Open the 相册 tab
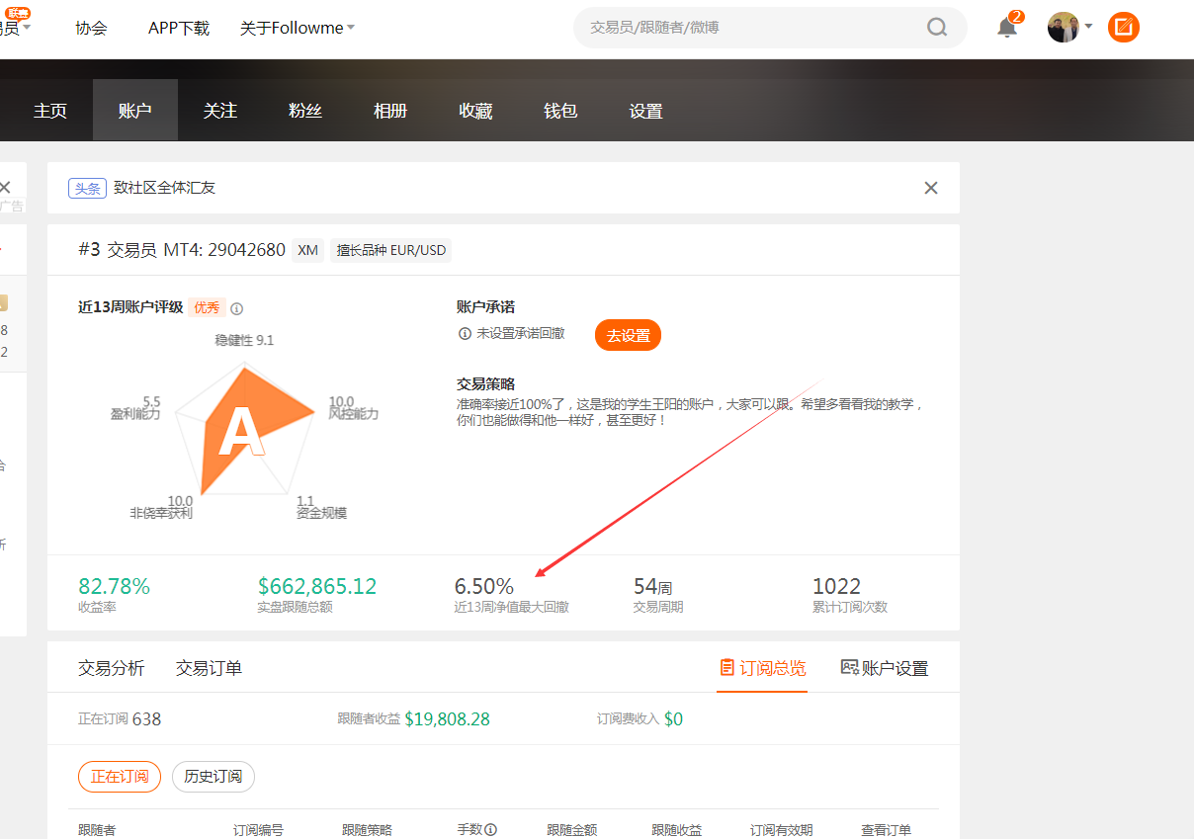This screenshot has height=839, width=1194. (x=390, y=111)
